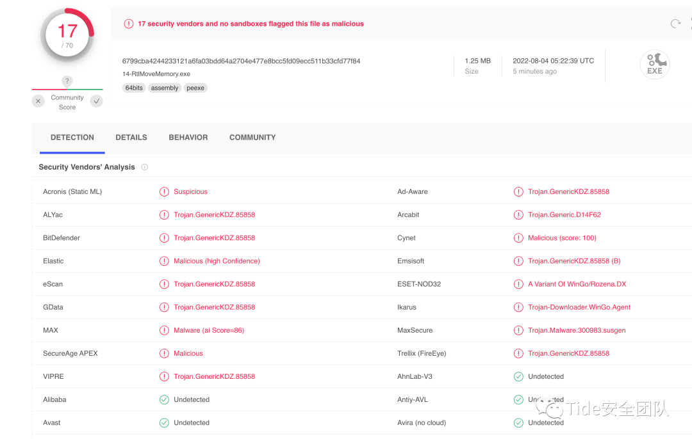Click the reanalyze refresh icon

675,24
